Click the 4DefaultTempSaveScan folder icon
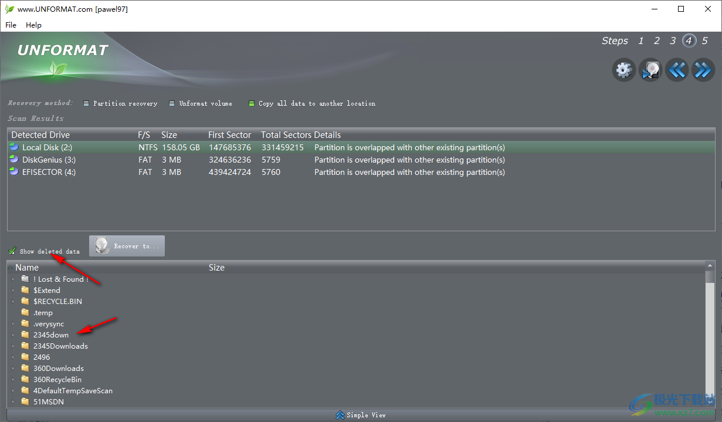 pos(25,390)
